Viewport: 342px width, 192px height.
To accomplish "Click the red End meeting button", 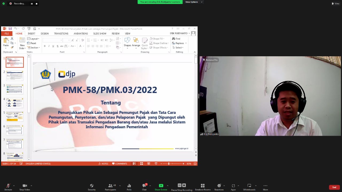I will (x=334, y=187).
